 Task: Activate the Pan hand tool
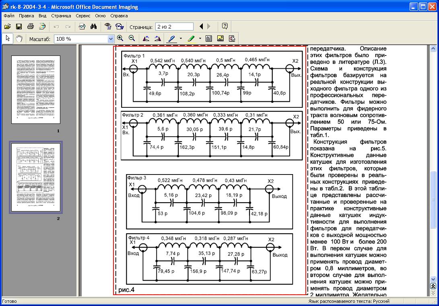tap(19, 39)
